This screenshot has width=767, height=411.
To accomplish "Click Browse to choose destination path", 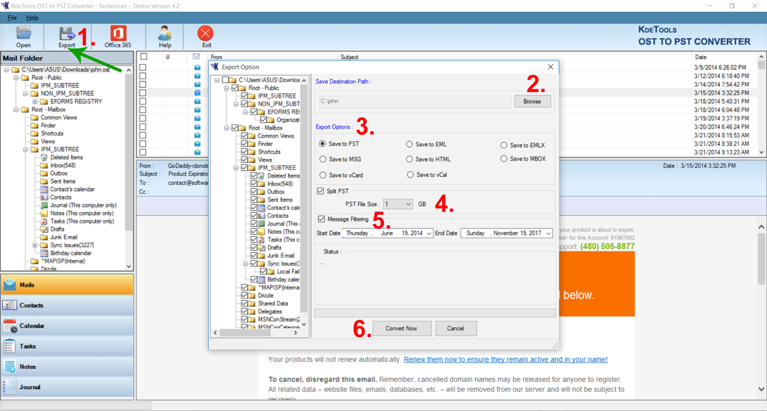I will click(x=532, y=101).
